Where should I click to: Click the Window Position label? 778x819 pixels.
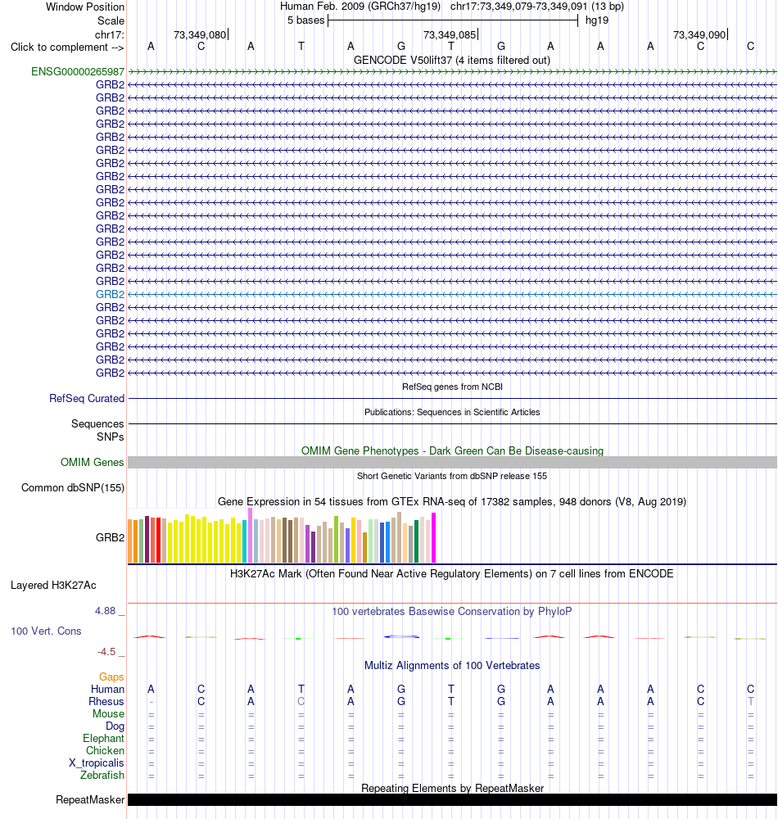[x=85, y=7]
